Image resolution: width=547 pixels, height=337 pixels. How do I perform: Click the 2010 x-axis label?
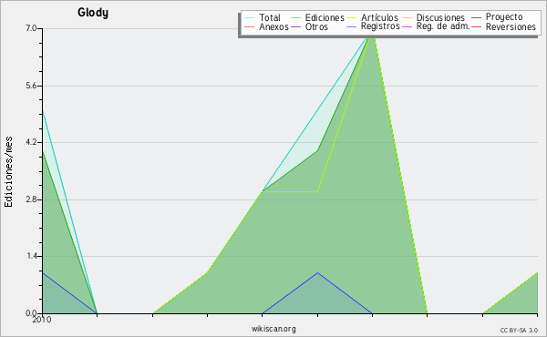tap(42, 320)
